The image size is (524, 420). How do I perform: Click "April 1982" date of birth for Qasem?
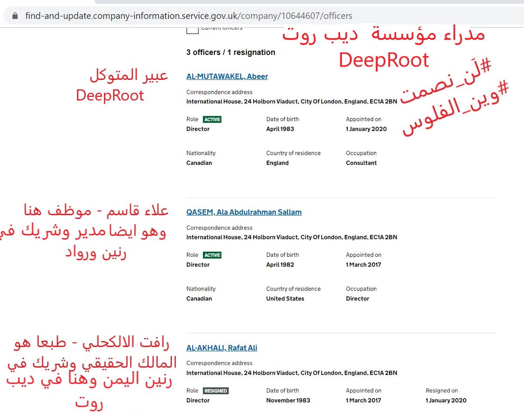coord(279,264)
